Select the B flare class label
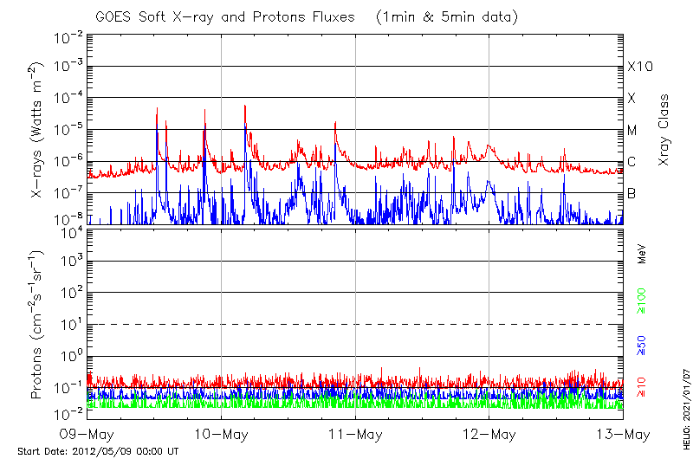This screenshot has width=693, height=459. tap(631, 193)
